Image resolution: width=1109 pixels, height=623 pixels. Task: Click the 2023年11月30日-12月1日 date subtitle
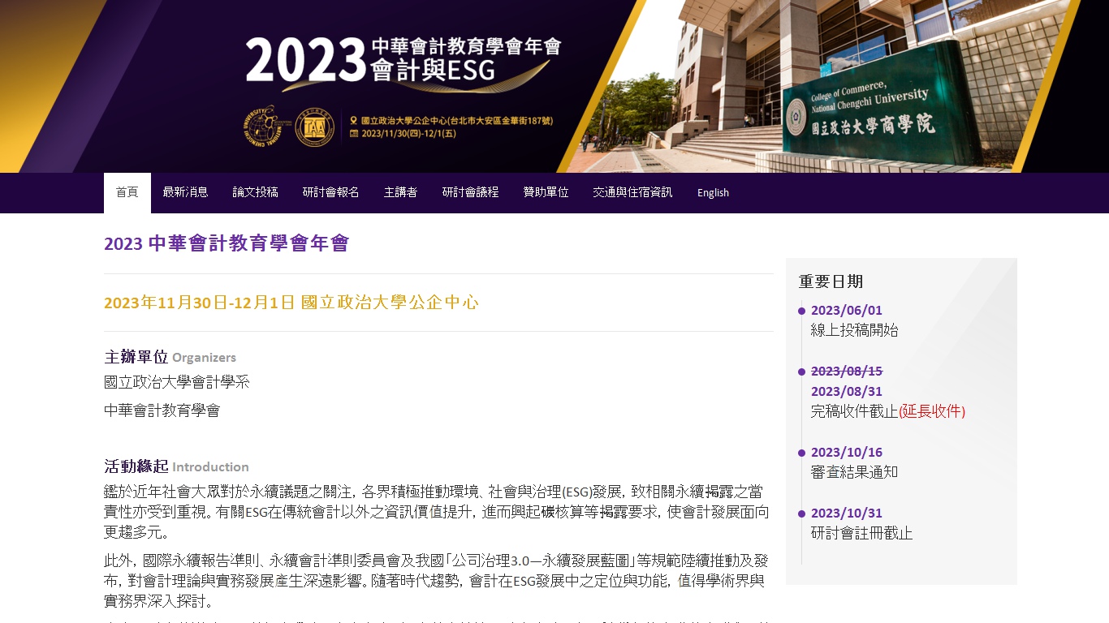coord(291,303)
